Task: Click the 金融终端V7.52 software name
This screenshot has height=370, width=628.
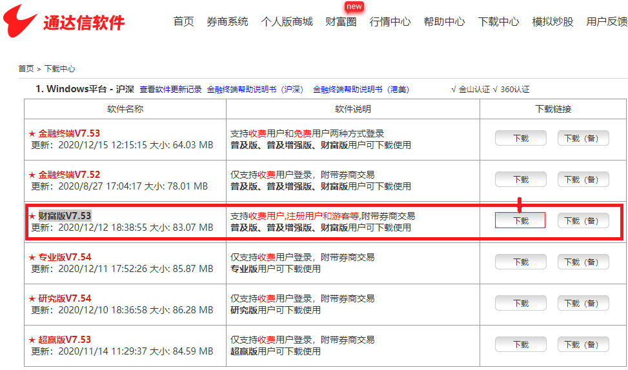Action: tap(69, 175)
